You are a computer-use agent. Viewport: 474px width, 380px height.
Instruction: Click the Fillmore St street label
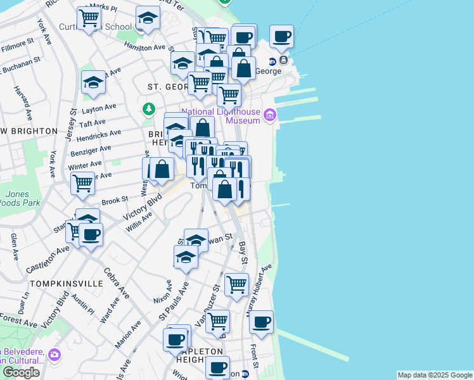(18, 45)
